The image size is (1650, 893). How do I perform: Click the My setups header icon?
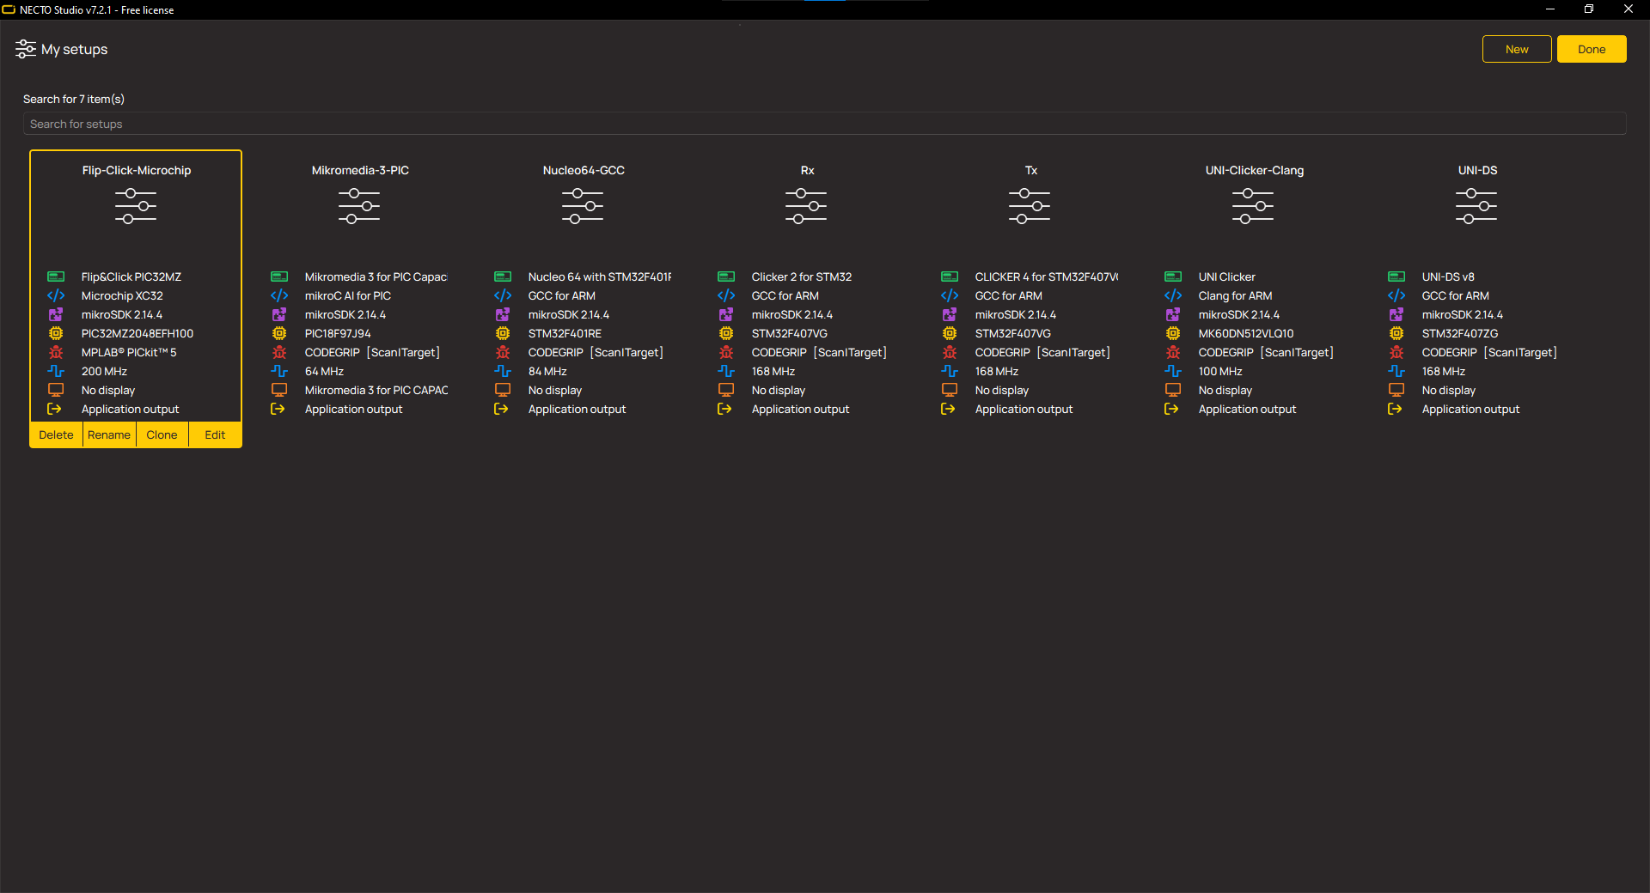[26, 49]
